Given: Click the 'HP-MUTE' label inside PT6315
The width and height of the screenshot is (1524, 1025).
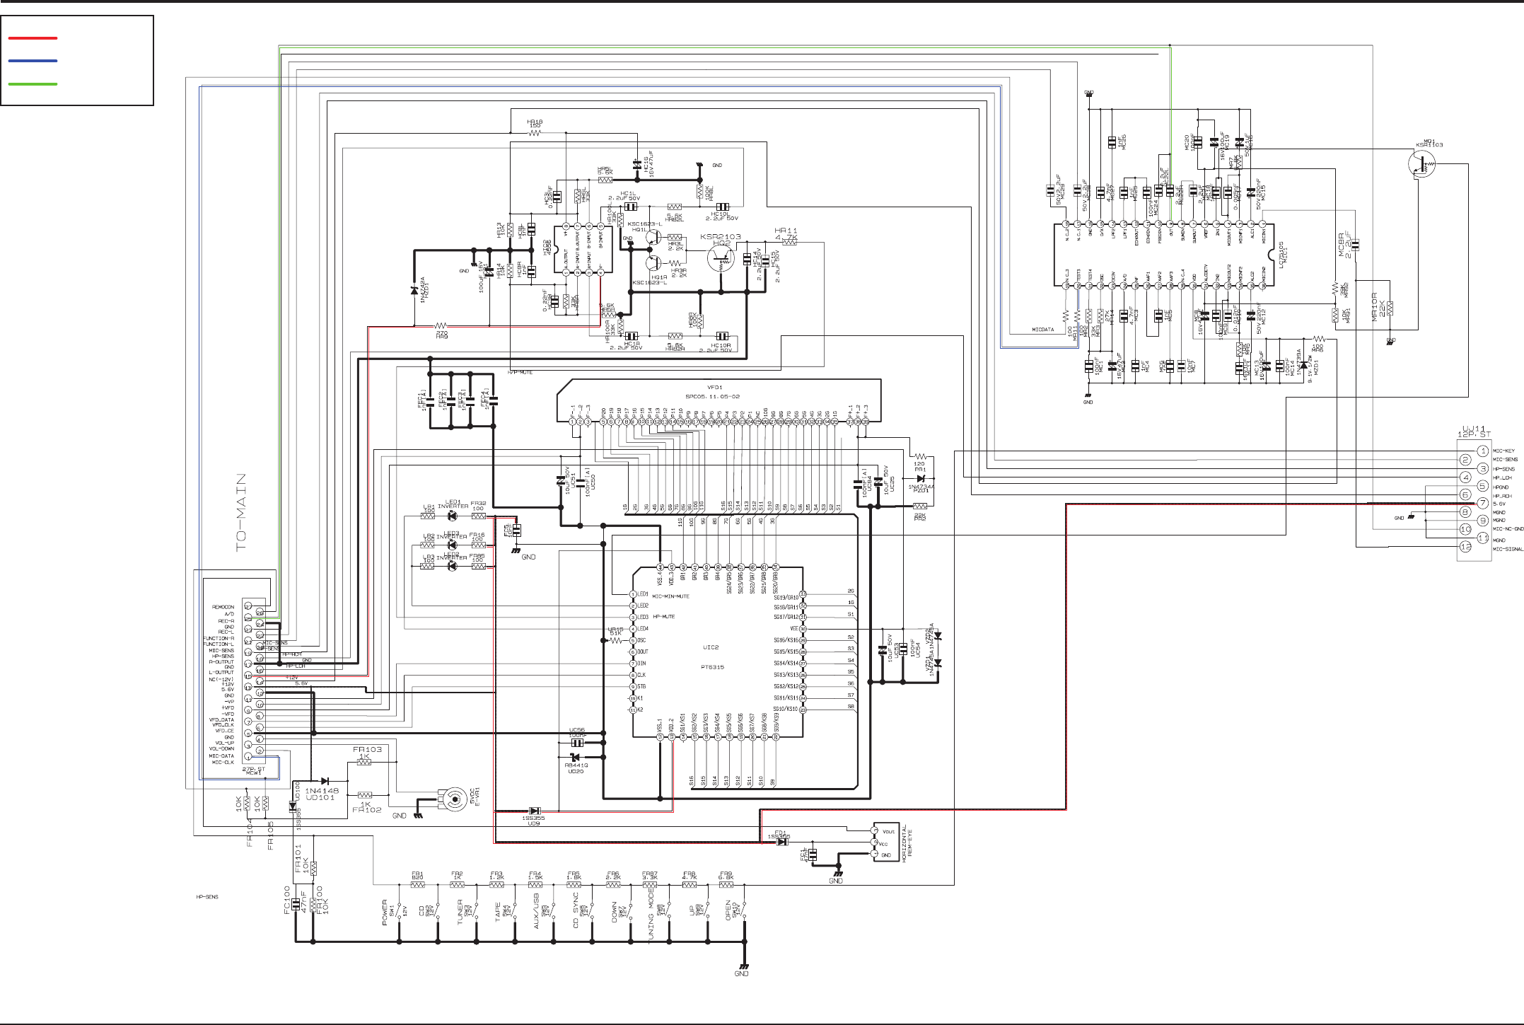Looking at the screenshot, I should [x=663, y=617].
